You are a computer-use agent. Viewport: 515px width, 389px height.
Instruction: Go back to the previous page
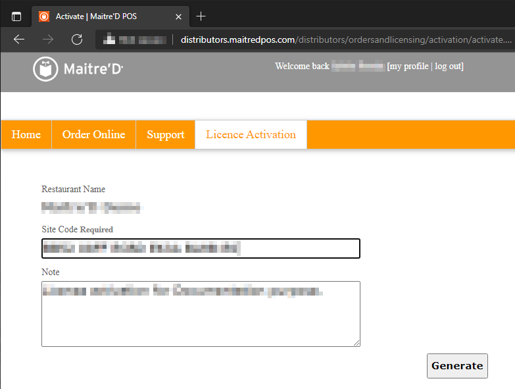pyautogui.click(x=19, y=39)
